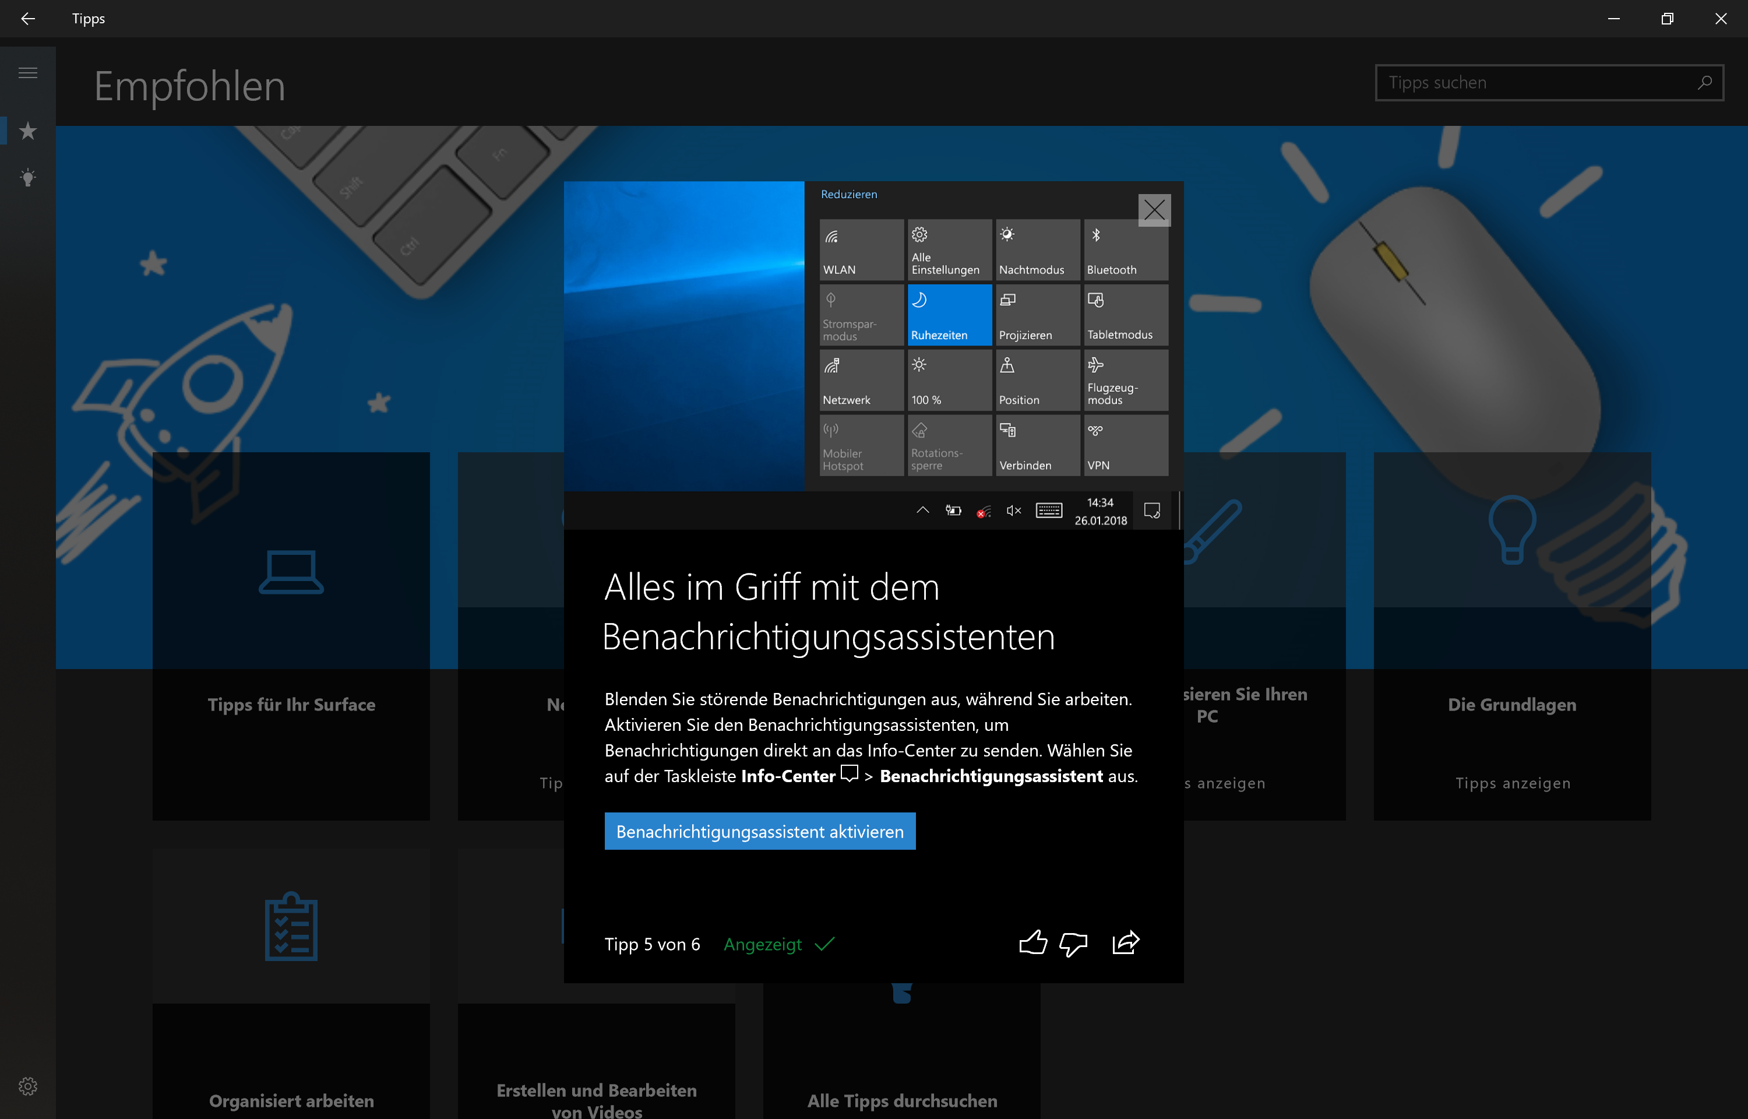Click the battery icon in pictured taskbar
Viewport: 1748px width, 1119px height.
(x=953, y=511)
